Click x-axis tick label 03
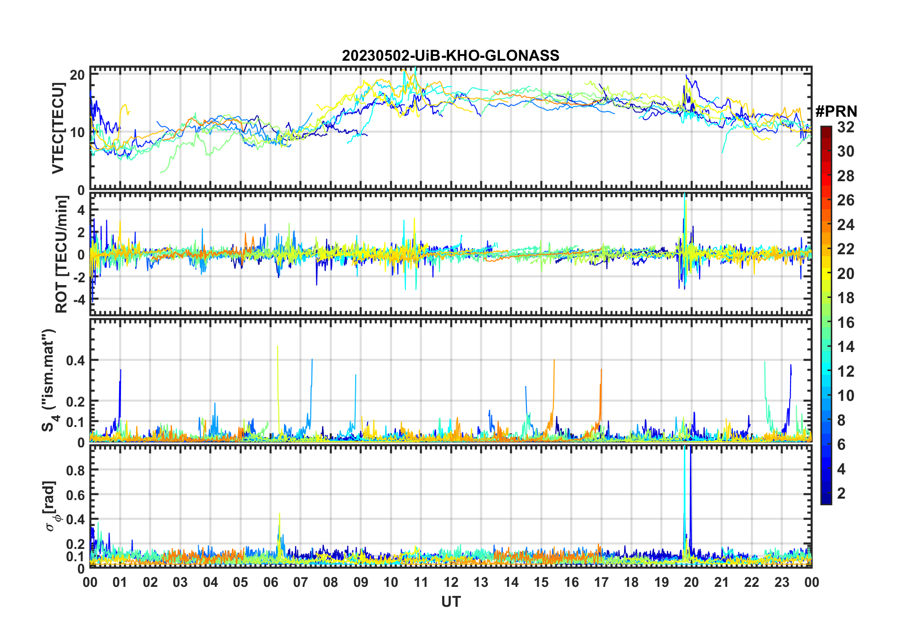 click(180, 582)
